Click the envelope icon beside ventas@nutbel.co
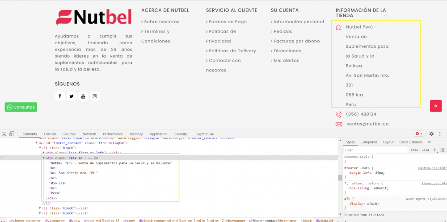 coord(339,124)
